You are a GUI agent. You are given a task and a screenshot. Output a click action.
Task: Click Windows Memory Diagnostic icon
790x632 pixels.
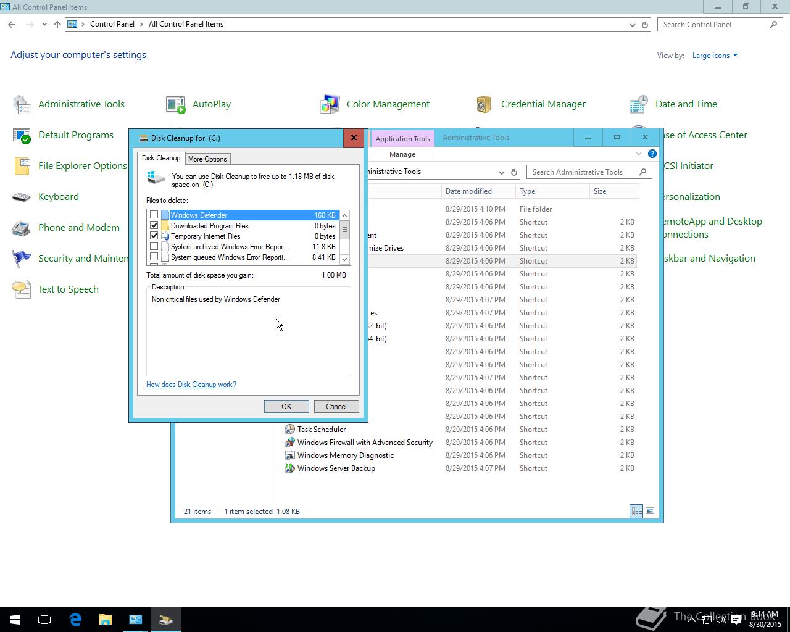tap(289, 455)
